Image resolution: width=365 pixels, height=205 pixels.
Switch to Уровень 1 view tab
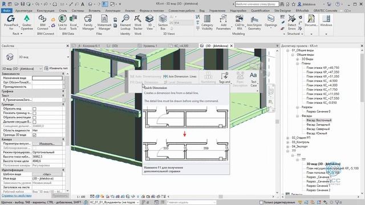[150, 46]
